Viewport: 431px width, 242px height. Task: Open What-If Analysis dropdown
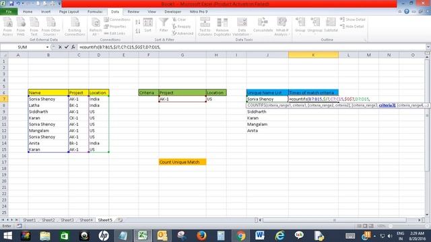(281, 26)
